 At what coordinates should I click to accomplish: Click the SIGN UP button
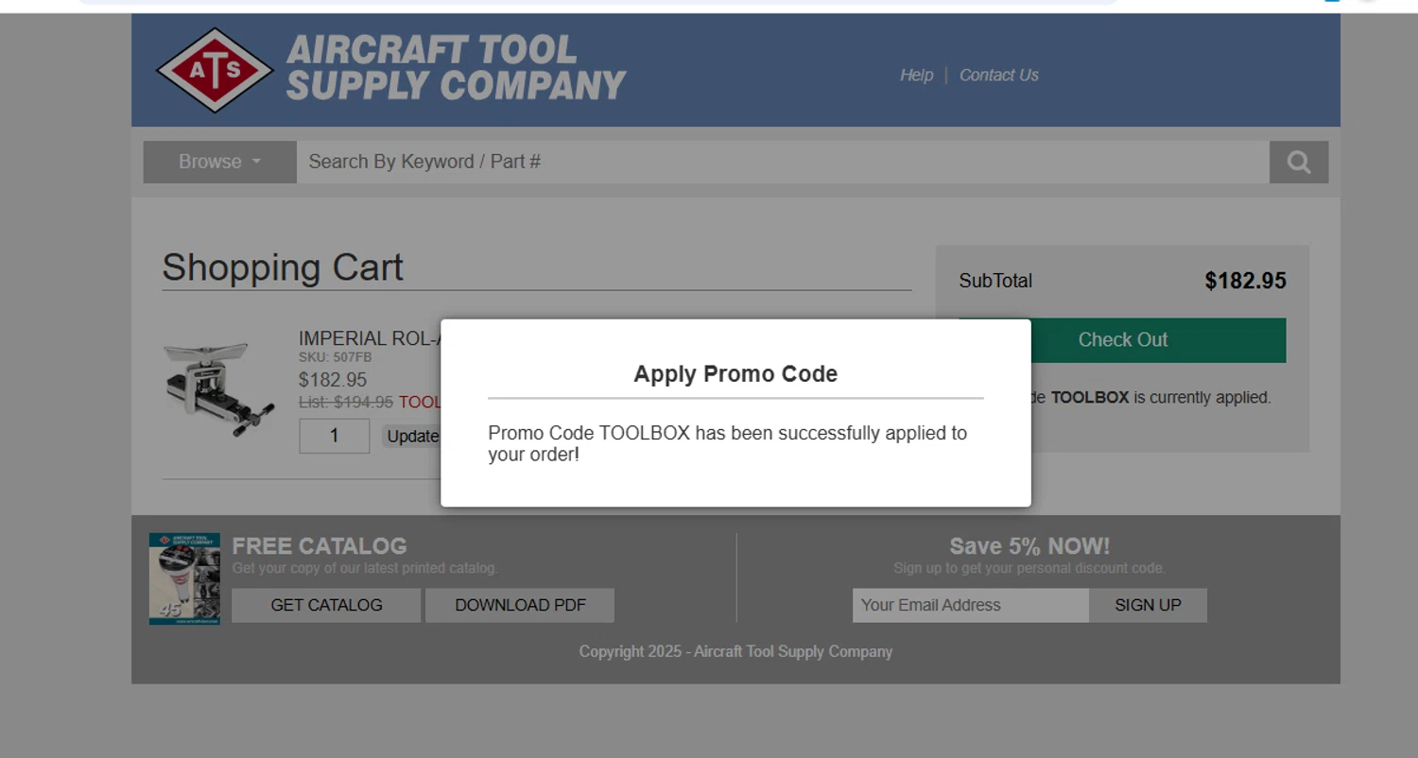[x=1148, y=606]
